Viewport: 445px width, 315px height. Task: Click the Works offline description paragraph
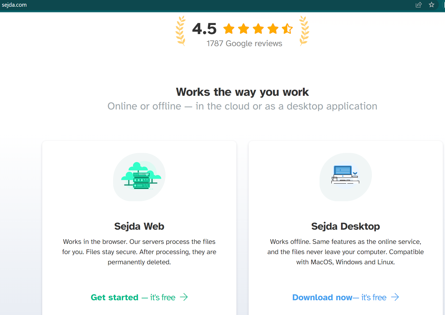[x=346, y=252]
